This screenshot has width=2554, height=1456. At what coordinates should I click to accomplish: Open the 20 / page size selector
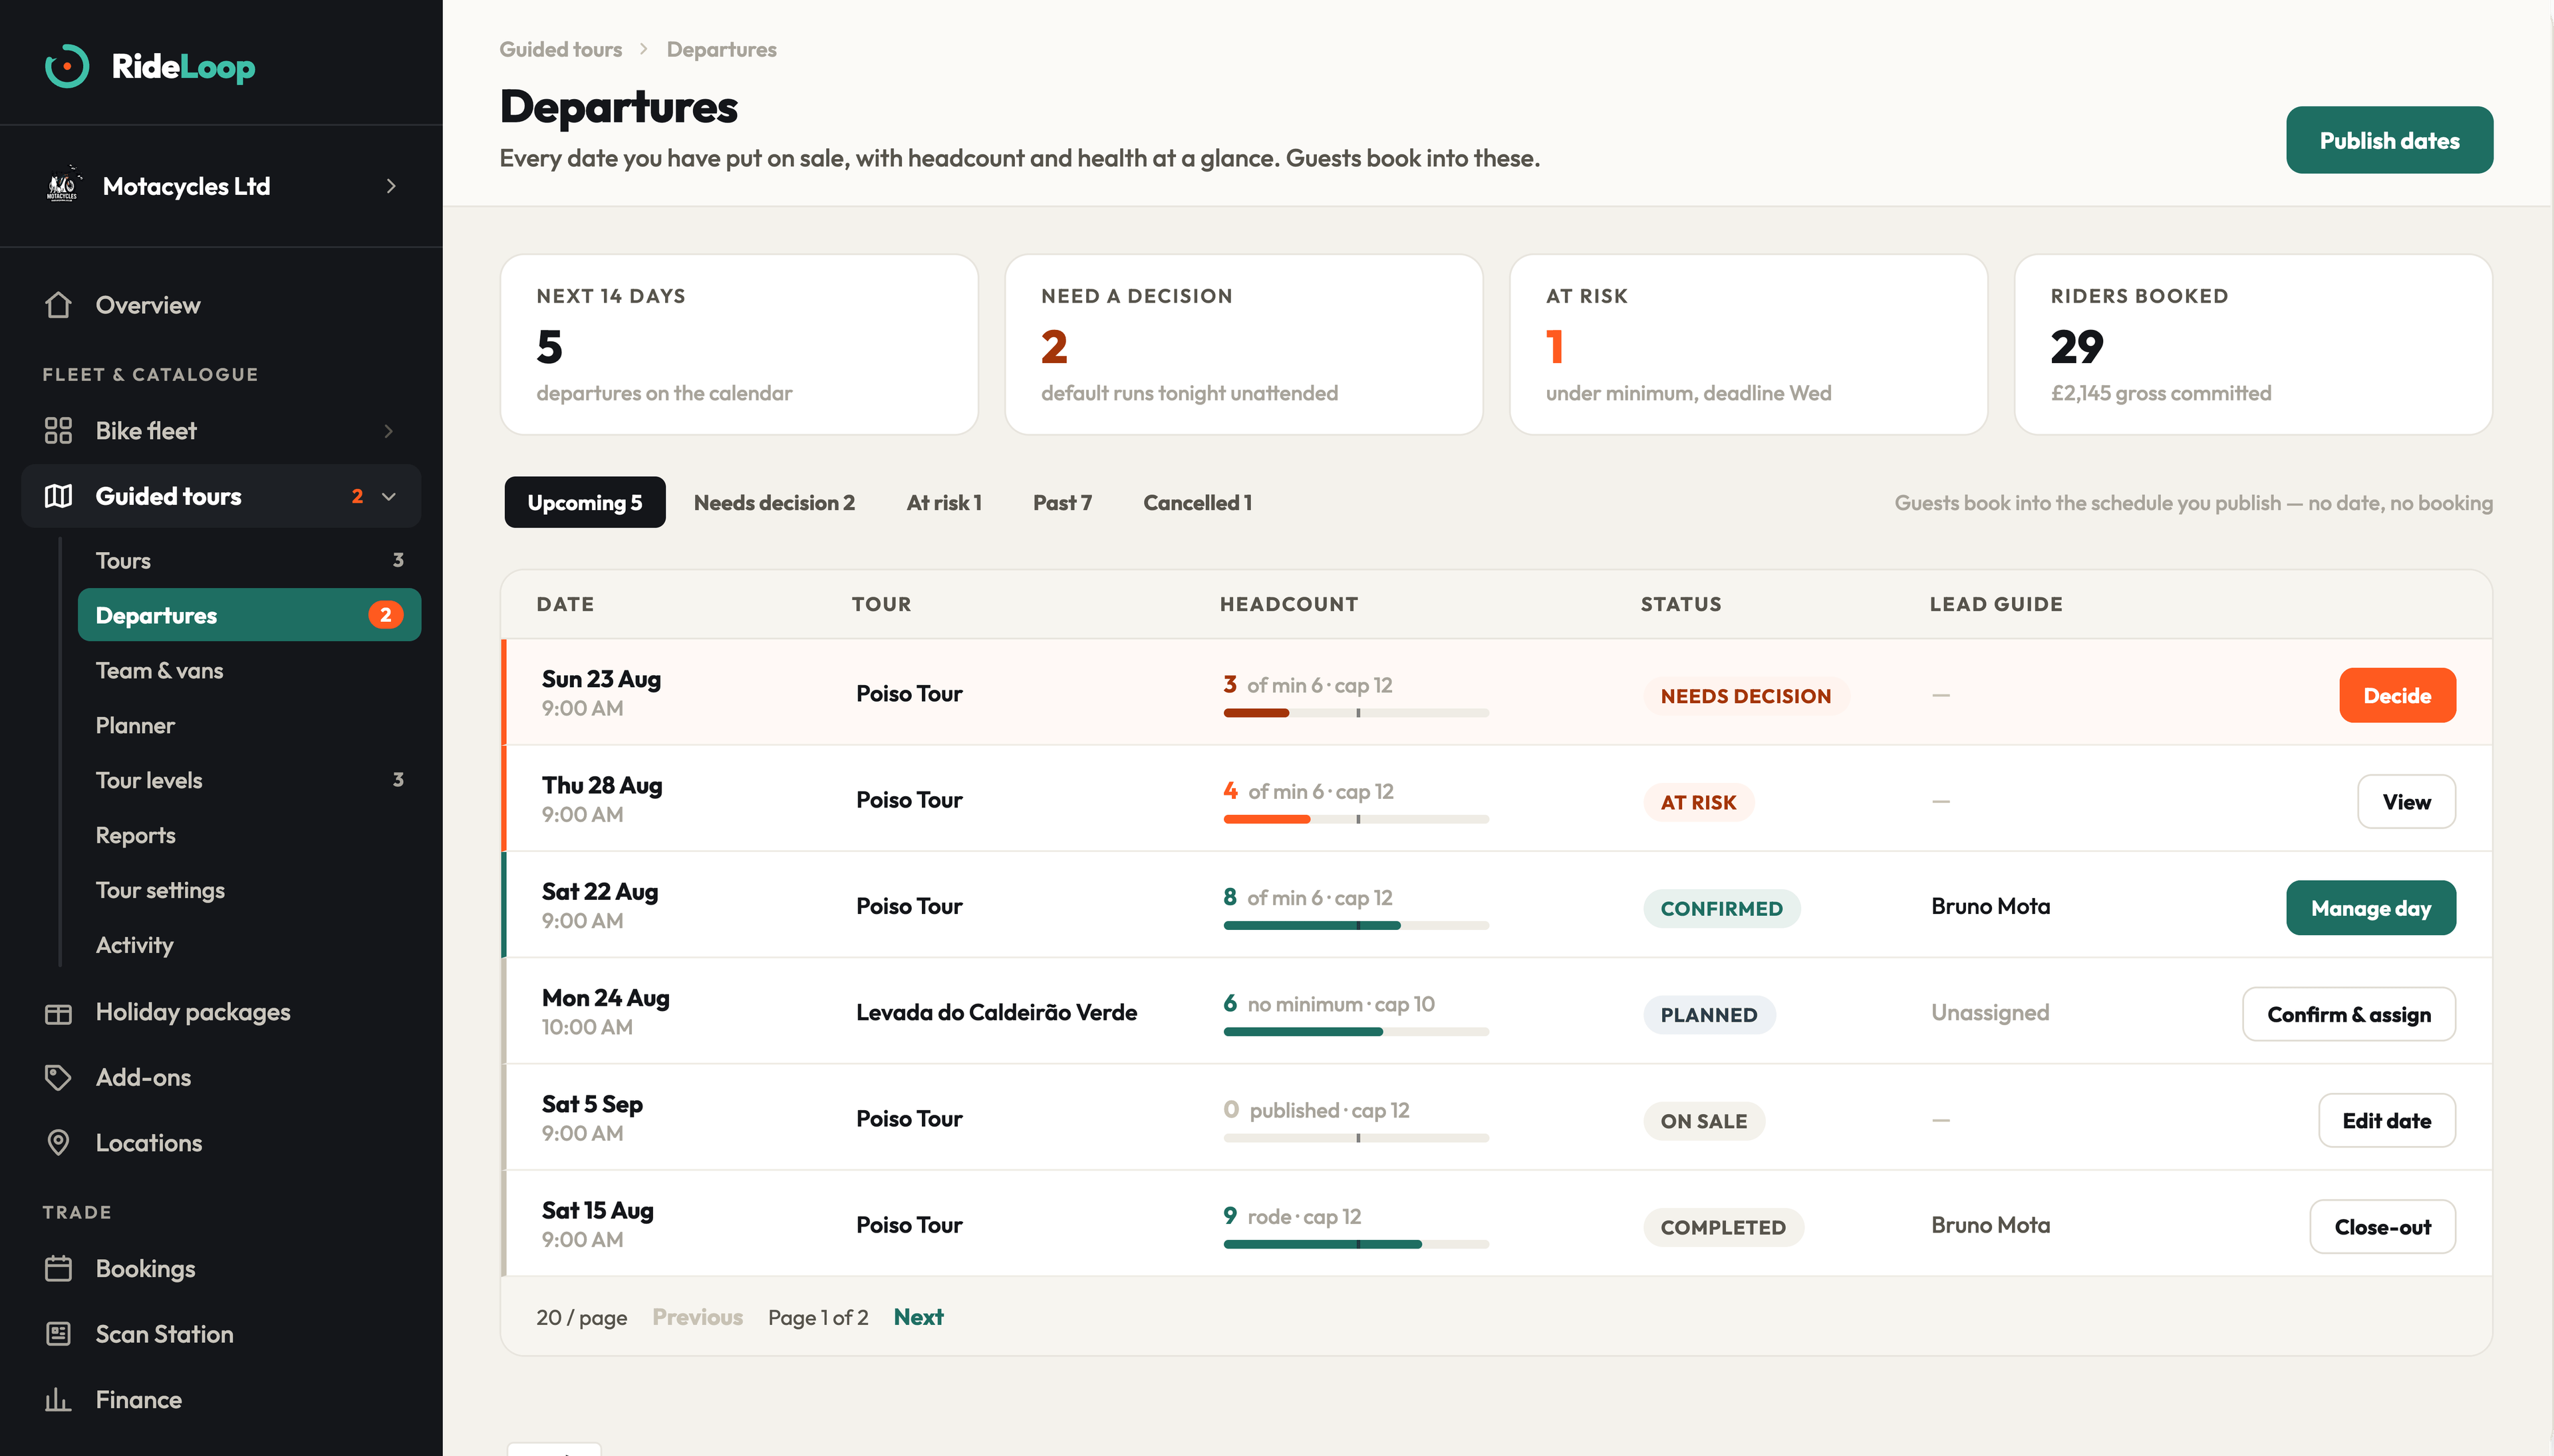(581, 1318)
